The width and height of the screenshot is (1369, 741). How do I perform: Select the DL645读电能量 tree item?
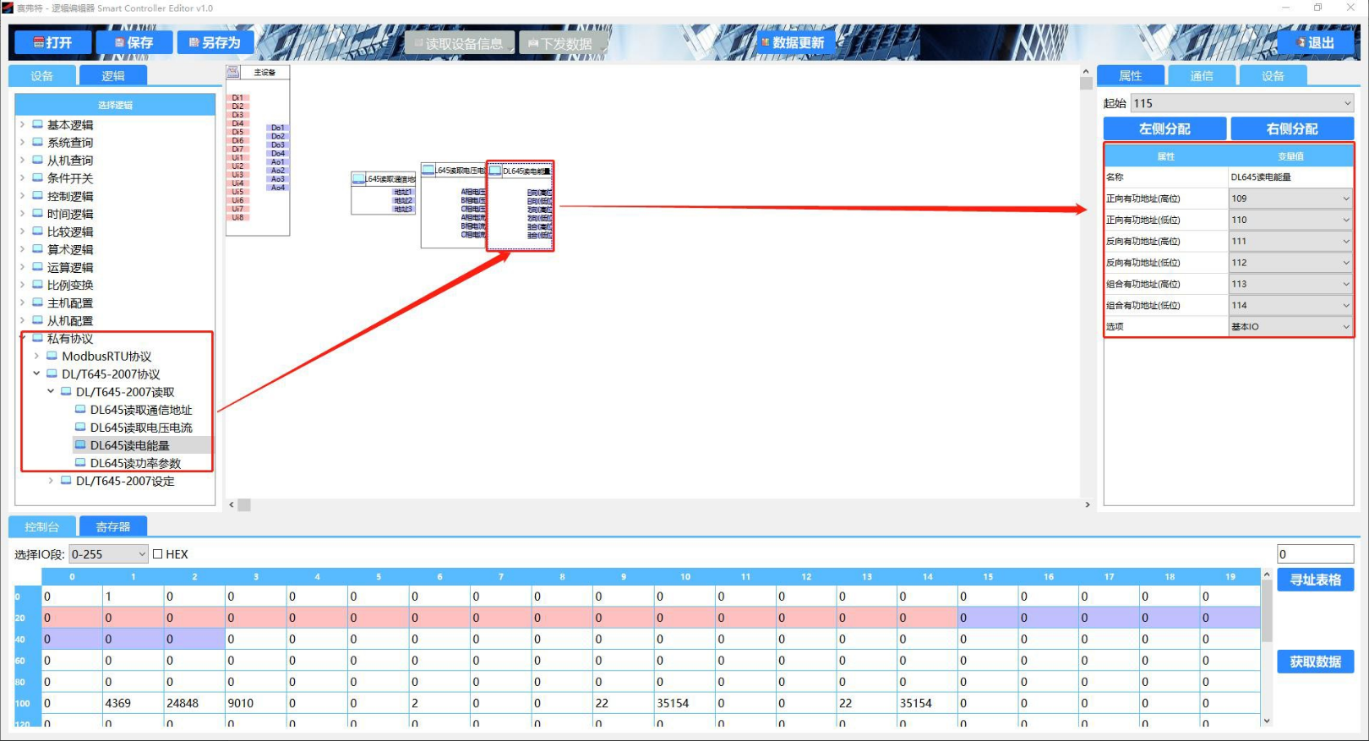click(129, 445)
